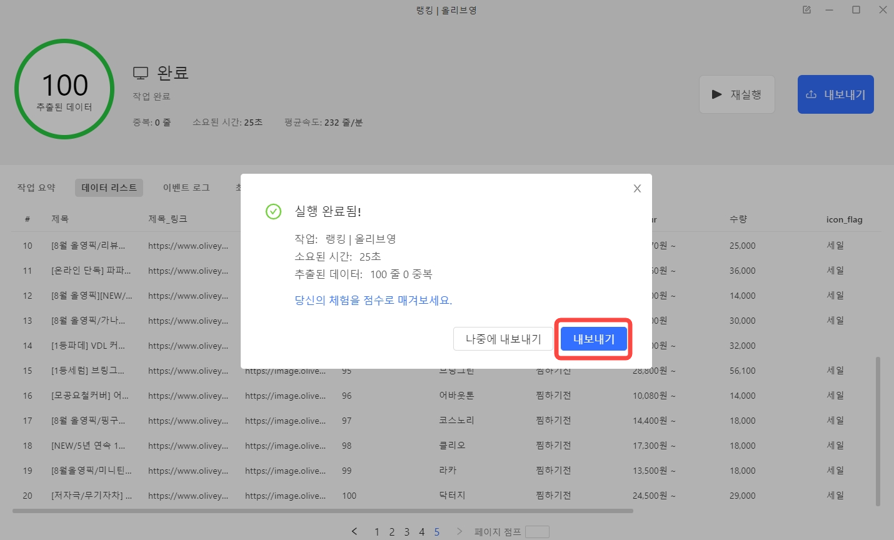Screen dimensions: 894x540
Task: Click the next page arrow
Action: point(460,531)
